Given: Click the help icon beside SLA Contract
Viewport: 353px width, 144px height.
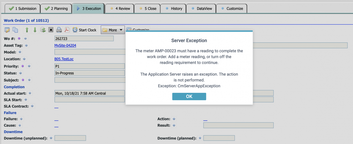Looking at the screenshot, I should coord(32,106).
